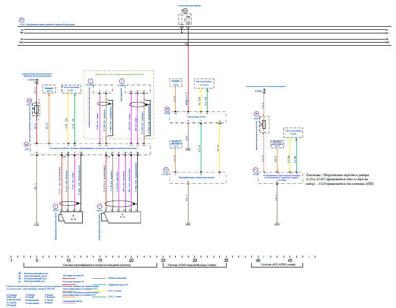Click the thick red power wire from the relay
The image size is (396, 308).
coord(187,77)
